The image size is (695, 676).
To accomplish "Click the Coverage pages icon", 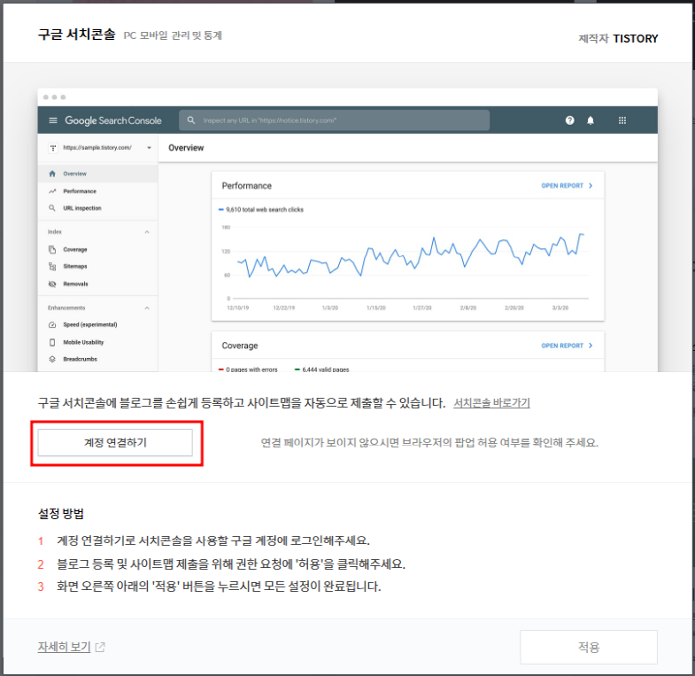I will [x=52, y=249].
